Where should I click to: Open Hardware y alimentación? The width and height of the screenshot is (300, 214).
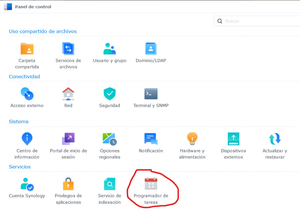192,139
